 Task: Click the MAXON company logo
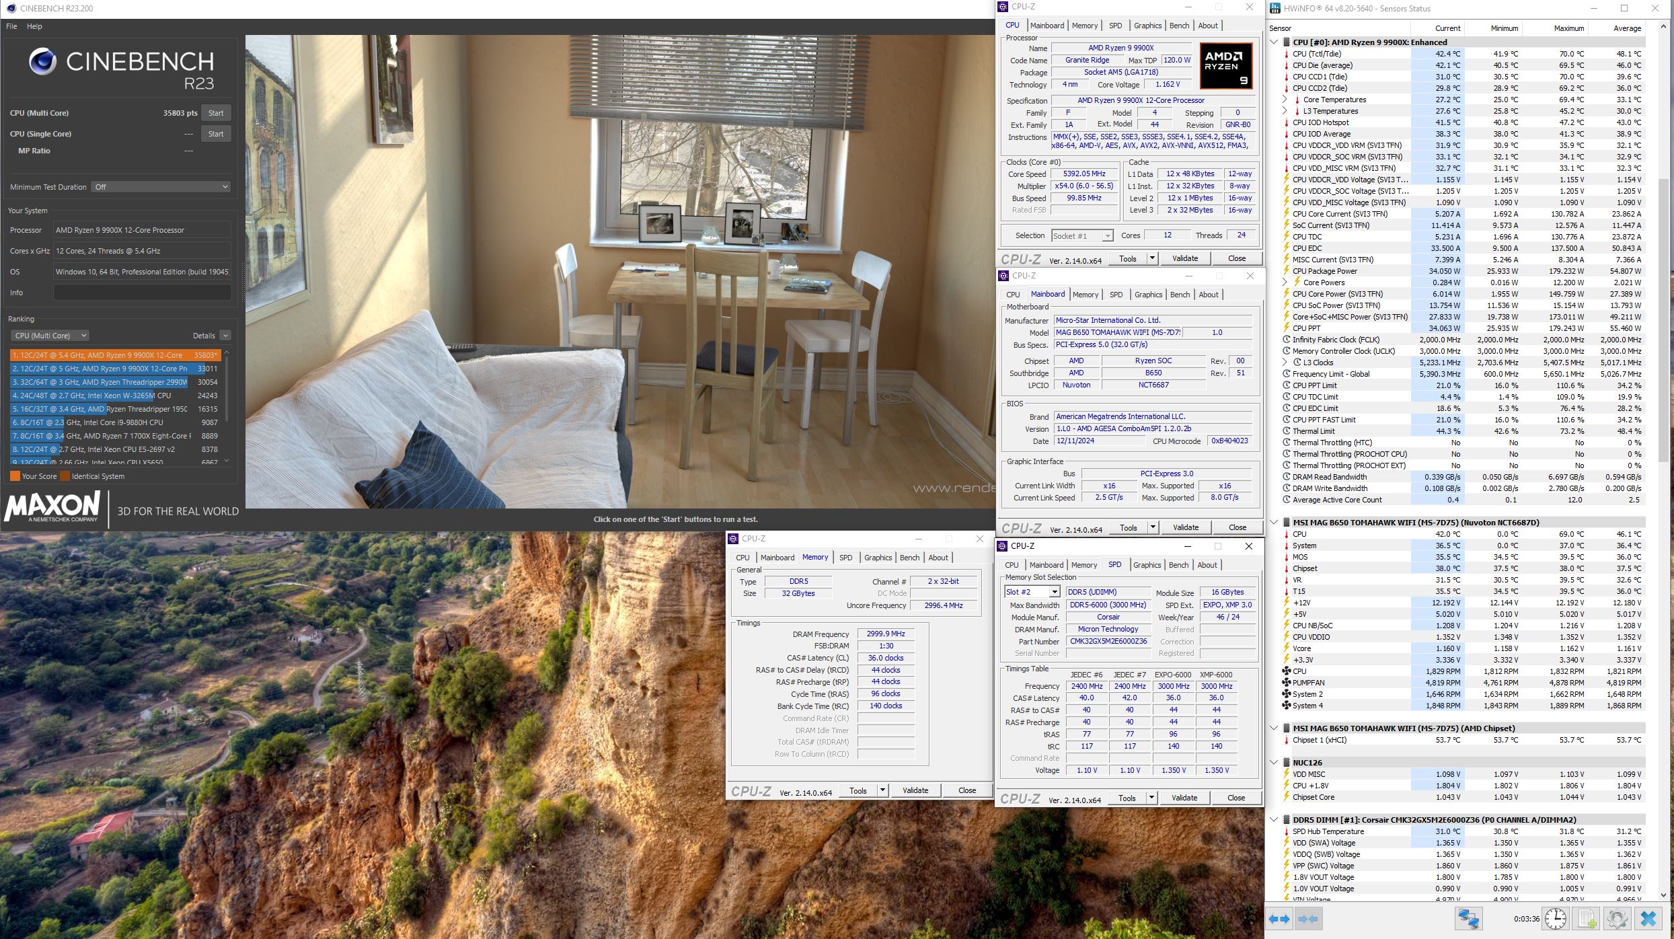52,506
